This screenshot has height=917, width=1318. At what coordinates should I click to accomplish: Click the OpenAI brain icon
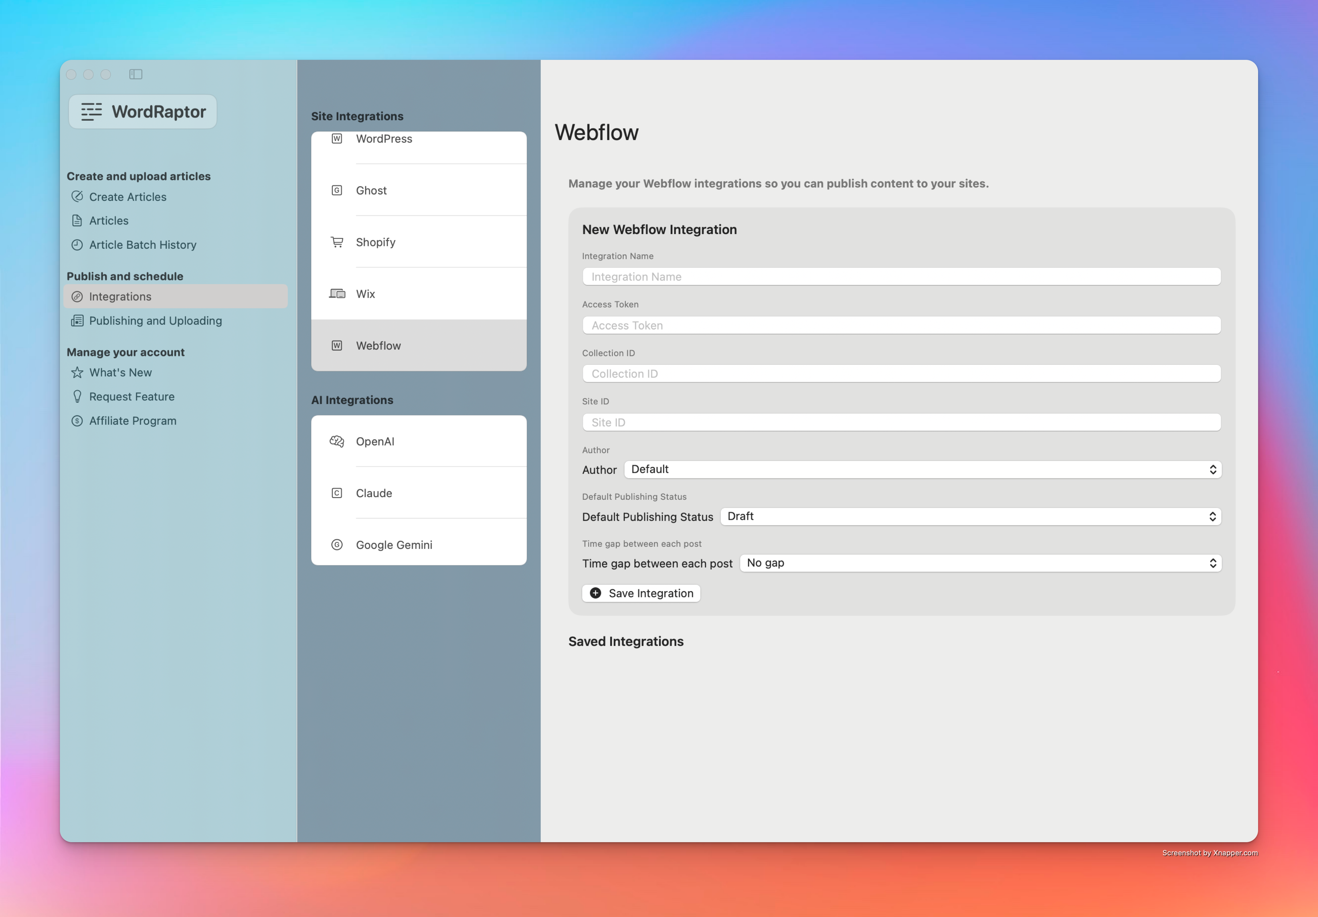point(337,441)
